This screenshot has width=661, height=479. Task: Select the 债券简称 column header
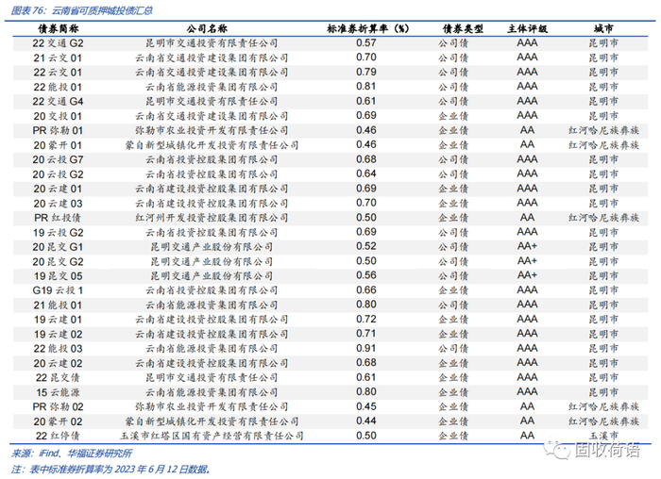(x=59, y=28)
